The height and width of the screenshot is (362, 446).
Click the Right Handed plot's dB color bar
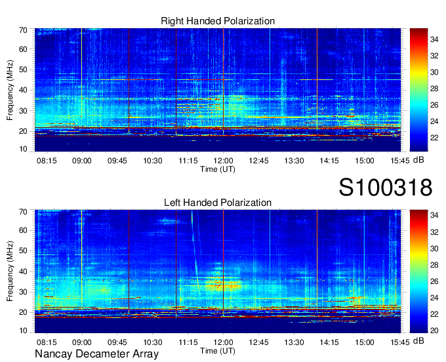418,90
